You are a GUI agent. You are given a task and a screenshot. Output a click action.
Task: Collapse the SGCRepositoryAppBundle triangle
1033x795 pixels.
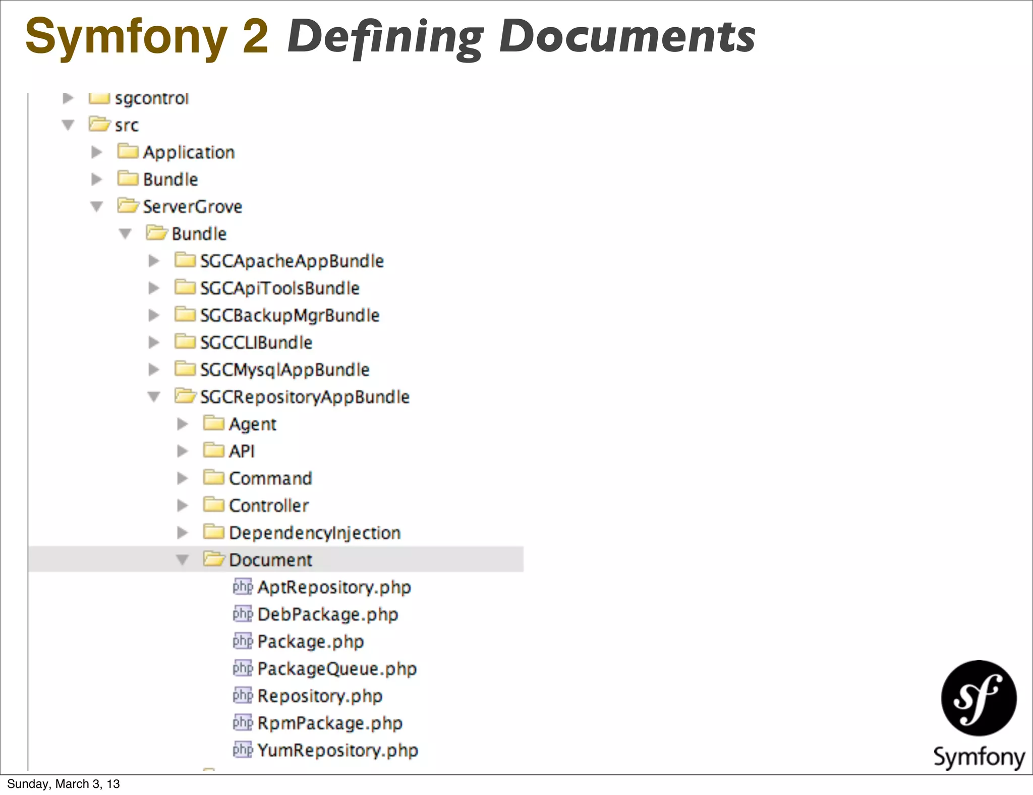click(x=154, y=397)
